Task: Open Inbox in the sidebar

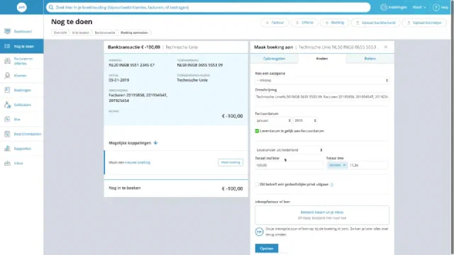Action: (x=22, y=163)
